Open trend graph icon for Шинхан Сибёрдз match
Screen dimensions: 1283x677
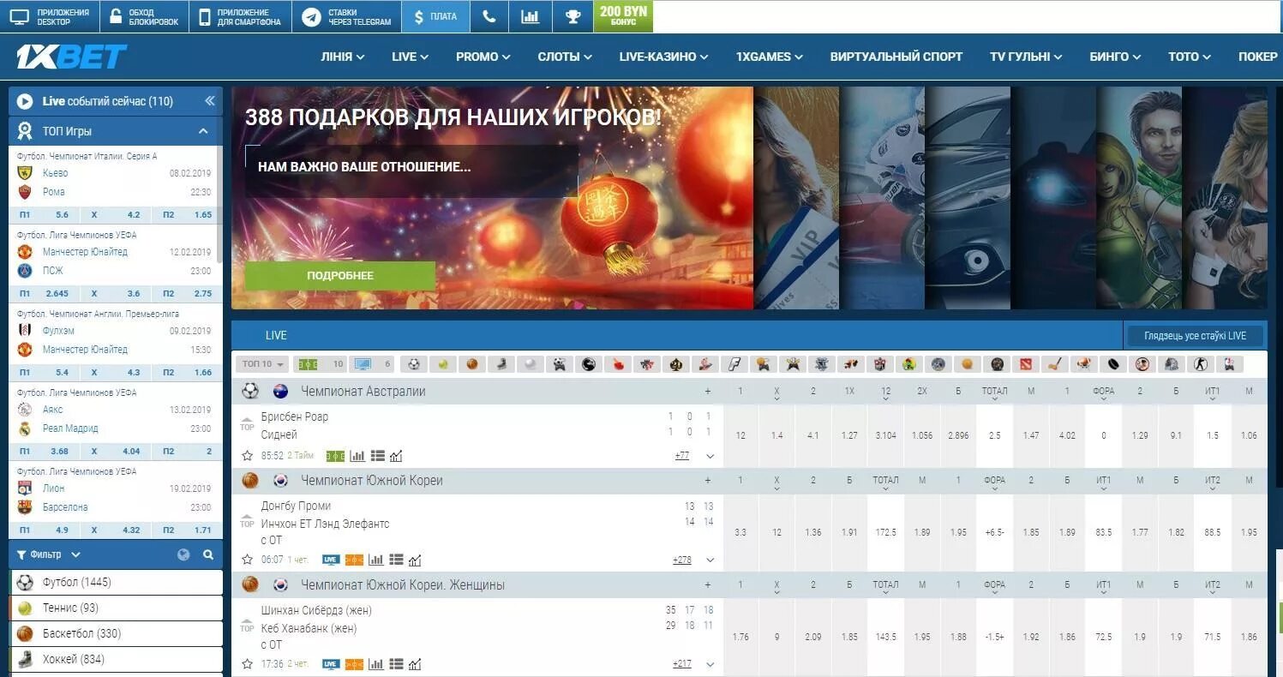415,664
